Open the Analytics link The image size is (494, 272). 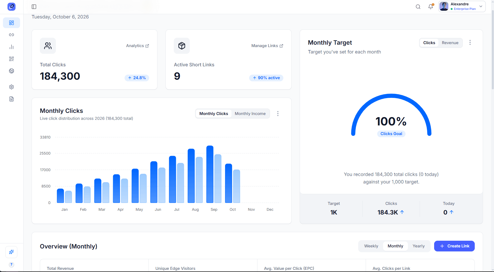(x=137, y=46)
